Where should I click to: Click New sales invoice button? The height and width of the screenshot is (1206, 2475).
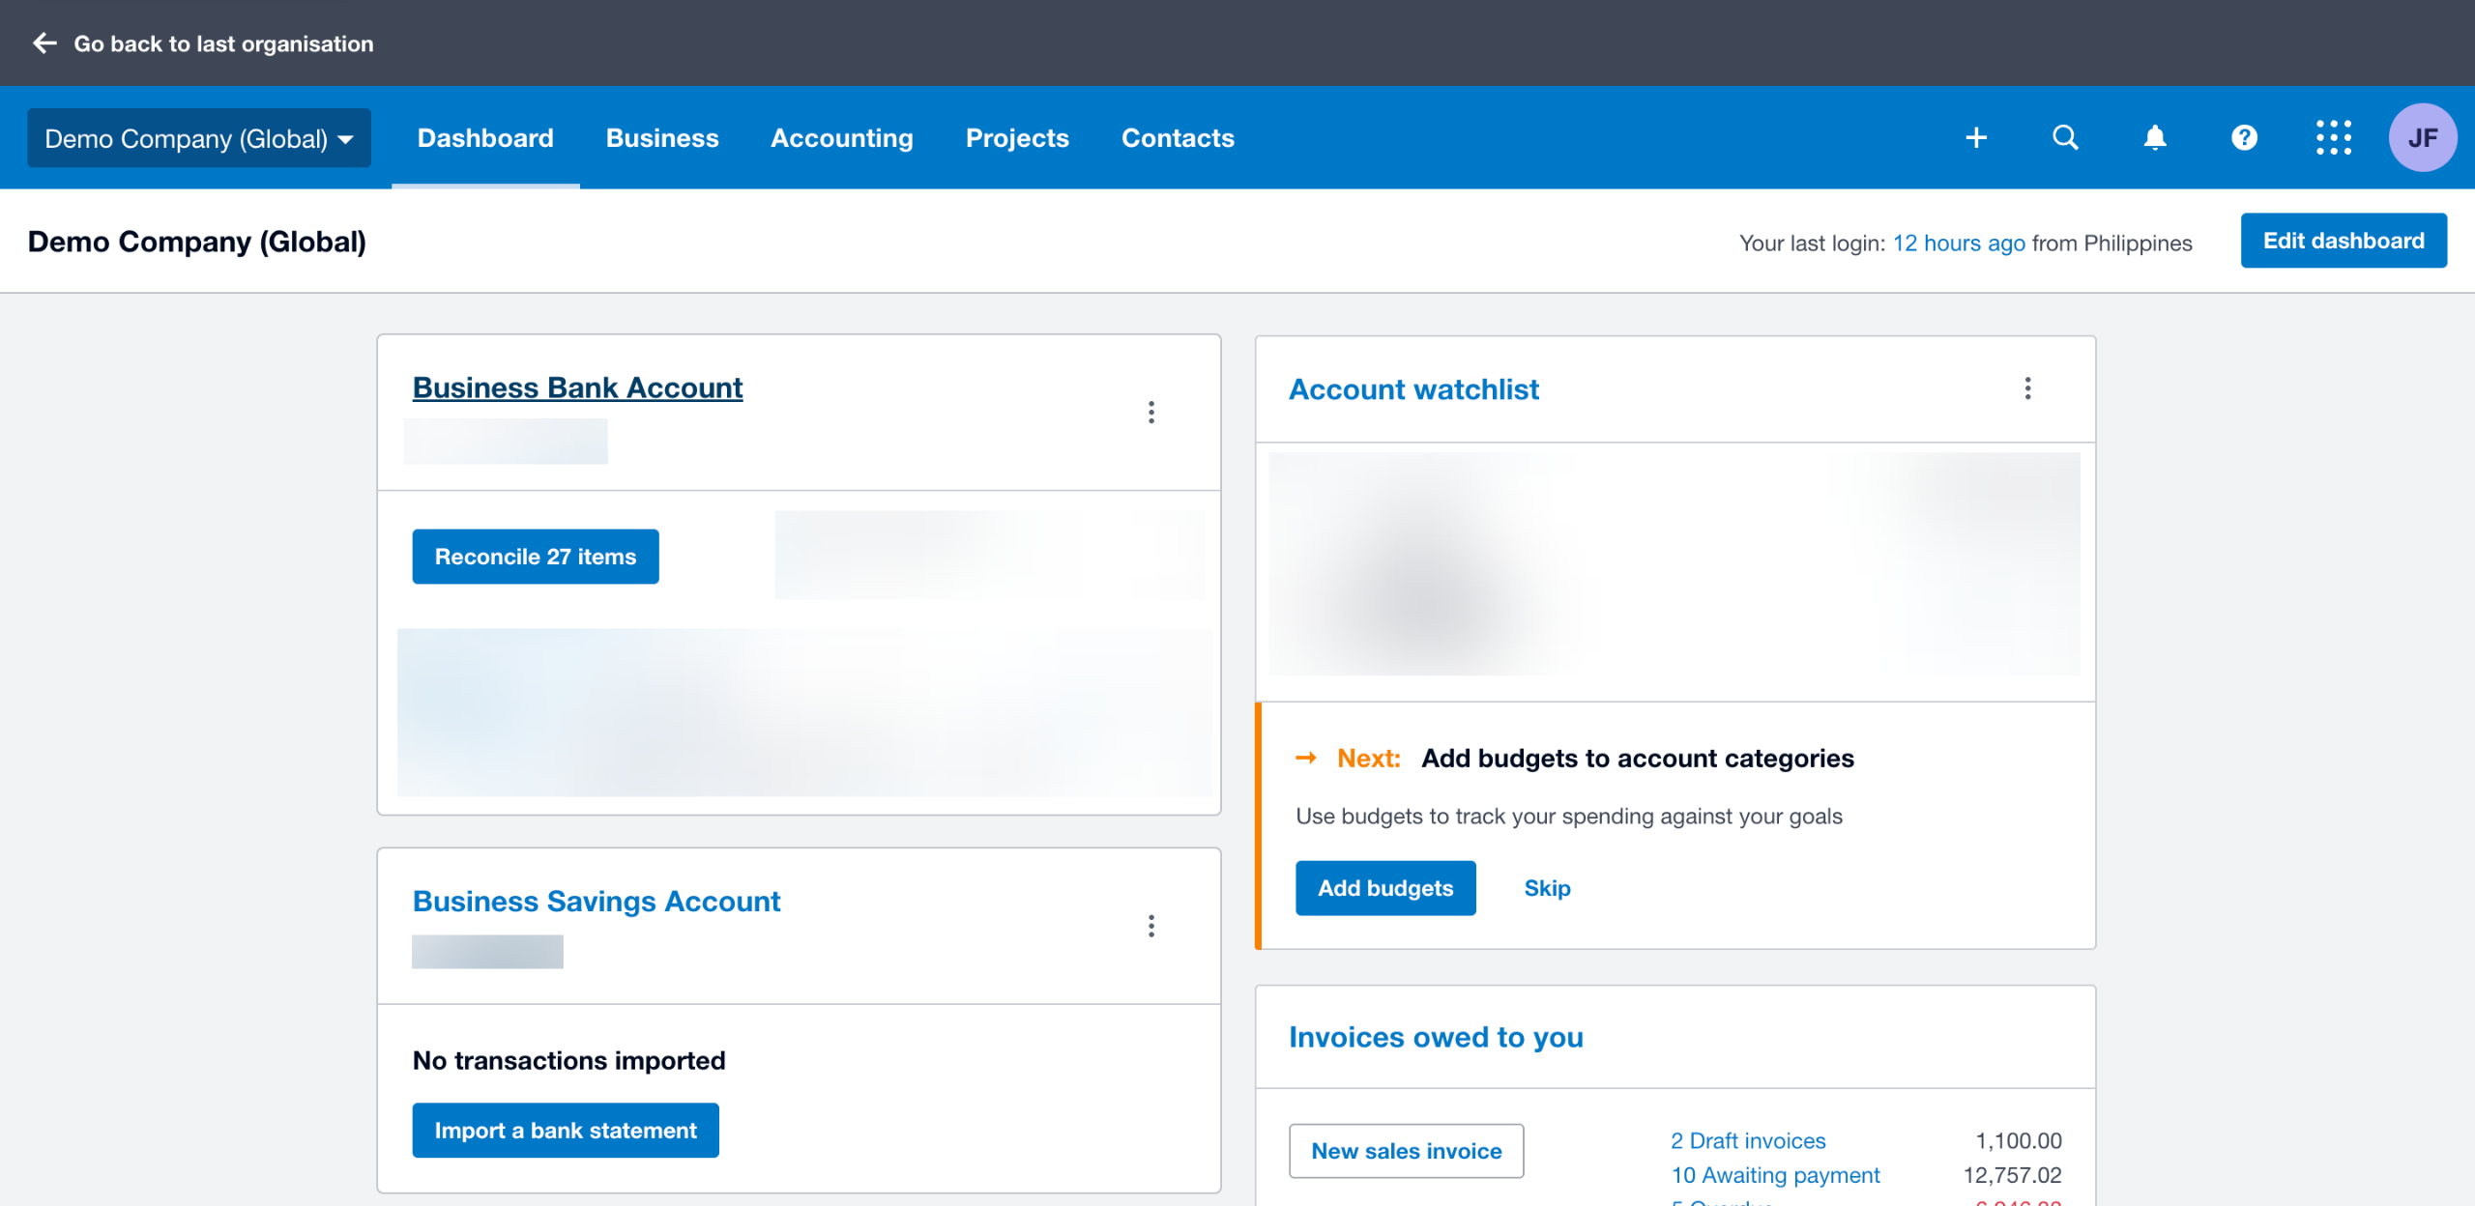click(x=1407, y=1151)
